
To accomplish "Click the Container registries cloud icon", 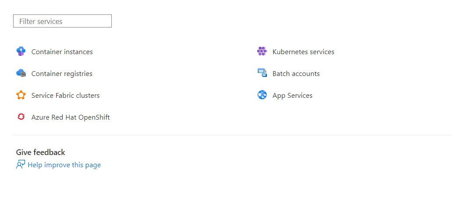I will [x=21, y=73].
